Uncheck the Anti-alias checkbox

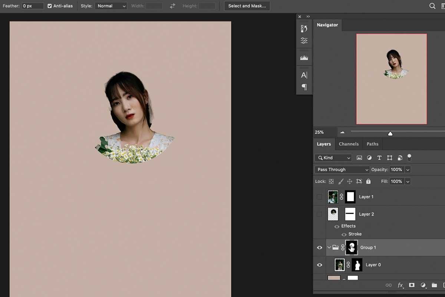pos(50,6)
